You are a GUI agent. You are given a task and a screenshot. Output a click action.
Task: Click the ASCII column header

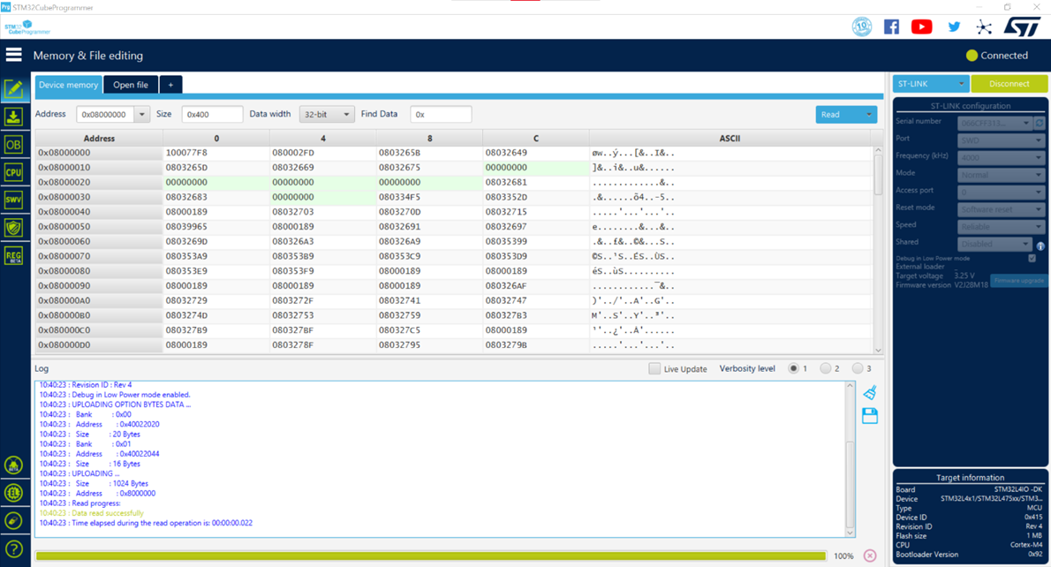pyautogui.click(x=730, y=138)
